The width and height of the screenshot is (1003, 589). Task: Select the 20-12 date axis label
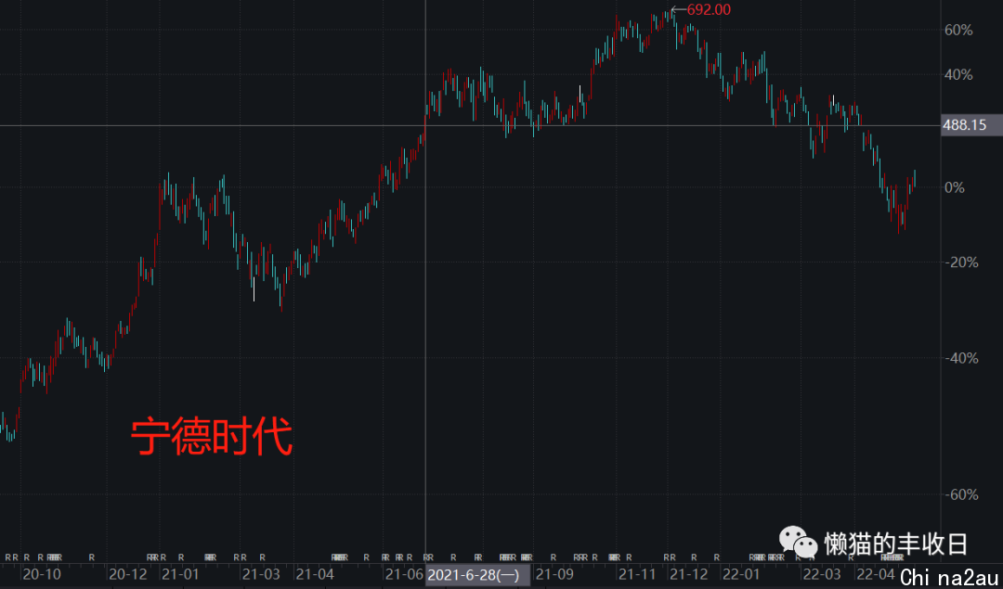click(x=127, y=573)
